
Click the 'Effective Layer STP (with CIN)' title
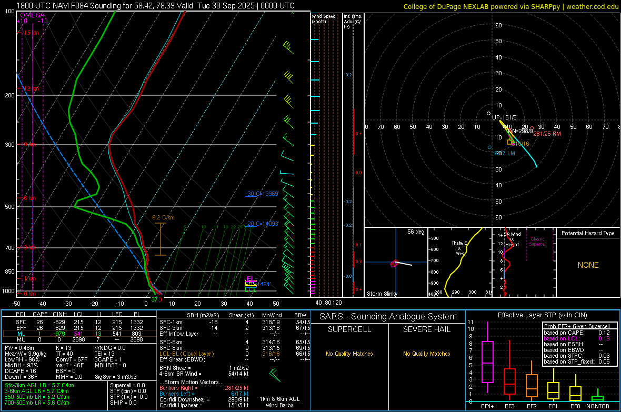pos(543,315)
